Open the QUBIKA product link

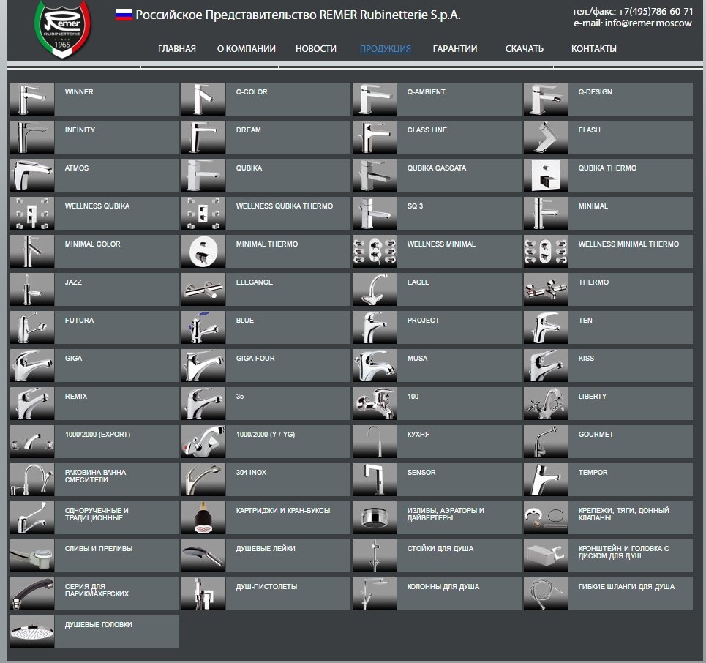(x=249, y=168)
